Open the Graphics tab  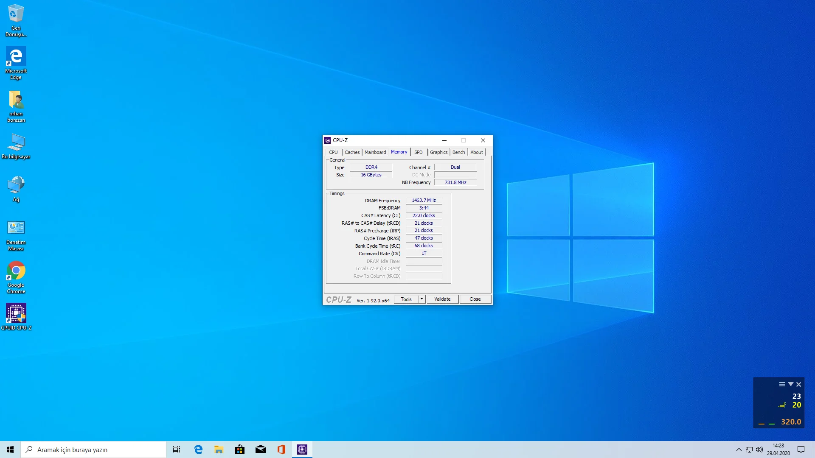pyautogui.click(x=438, y=152)
